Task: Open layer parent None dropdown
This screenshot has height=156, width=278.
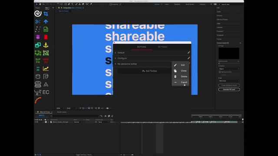Action: [103, 122]
